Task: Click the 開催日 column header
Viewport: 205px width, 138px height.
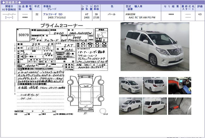Action: (x=9, y=6)
